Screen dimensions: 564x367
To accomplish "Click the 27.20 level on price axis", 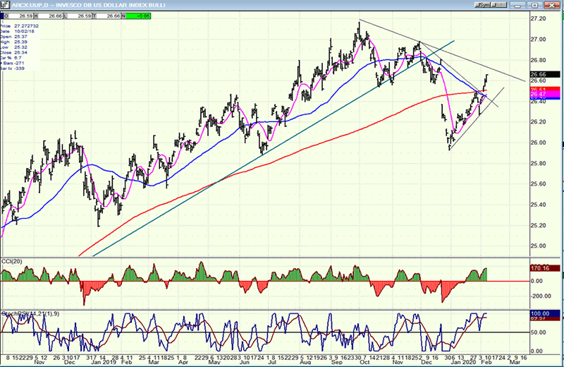I will point(539,18).
